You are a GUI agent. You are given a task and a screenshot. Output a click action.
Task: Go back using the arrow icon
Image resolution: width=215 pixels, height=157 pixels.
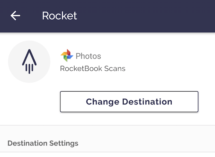pos(15,16)
